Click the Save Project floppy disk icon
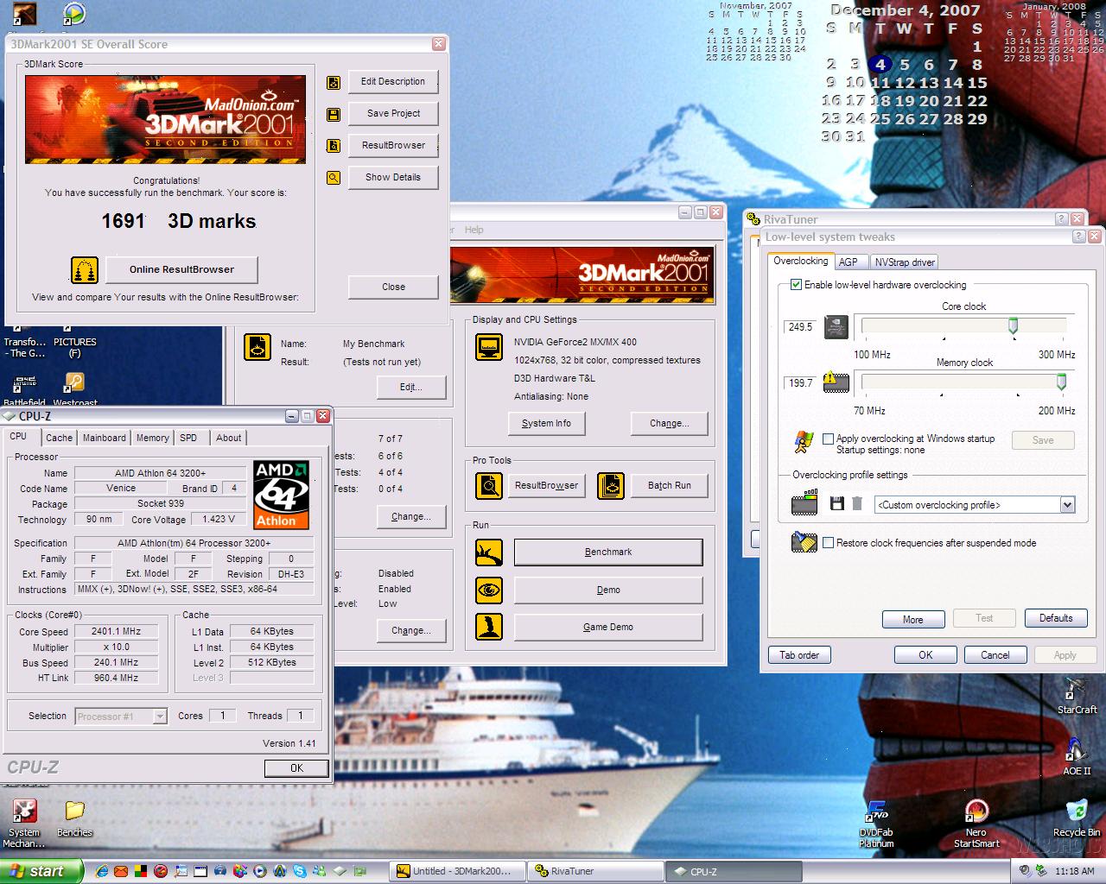This screenshot has height=884, width=1106. [334, 115]
